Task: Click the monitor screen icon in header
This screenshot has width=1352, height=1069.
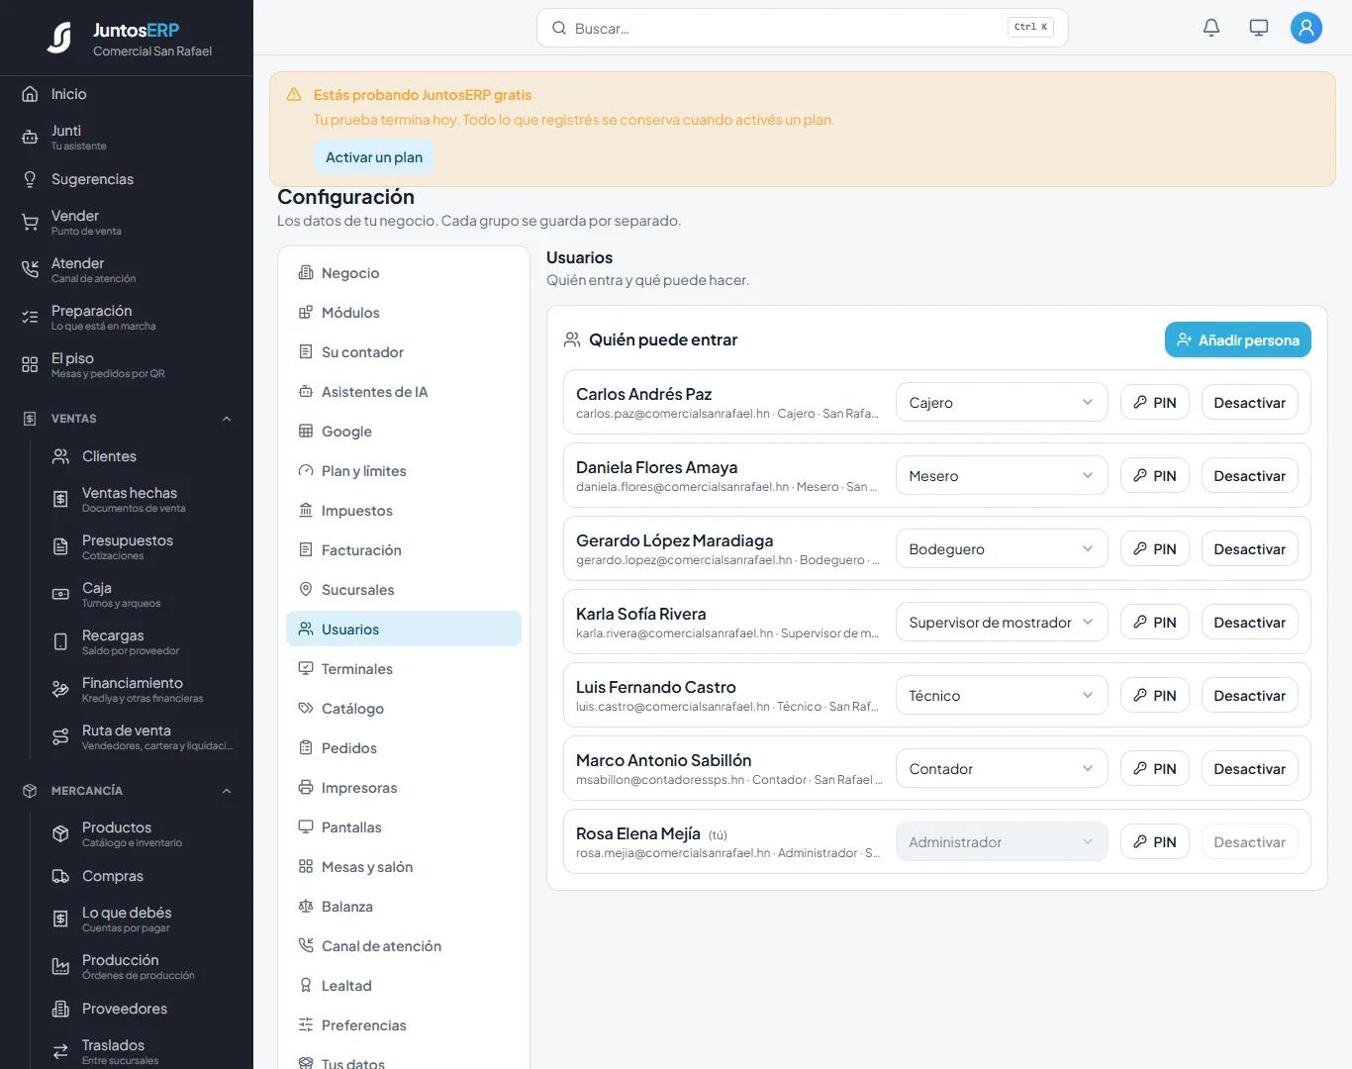Action: (x=1259, y=28)
